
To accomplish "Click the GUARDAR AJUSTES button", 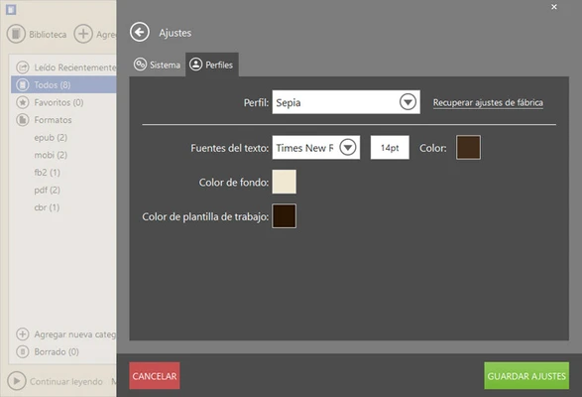I will (x=526, y=376).
